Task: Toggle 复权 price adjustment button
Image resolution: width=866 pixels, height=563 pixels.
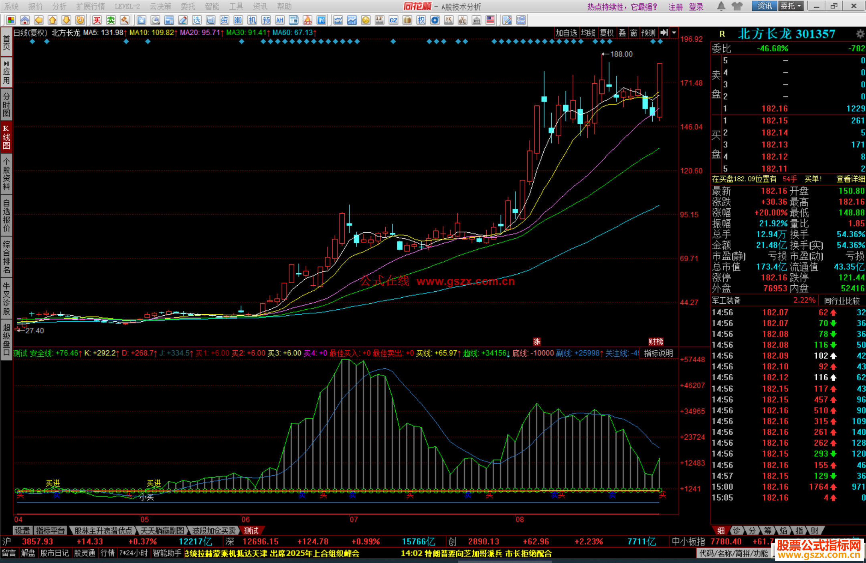Action: 607,33
